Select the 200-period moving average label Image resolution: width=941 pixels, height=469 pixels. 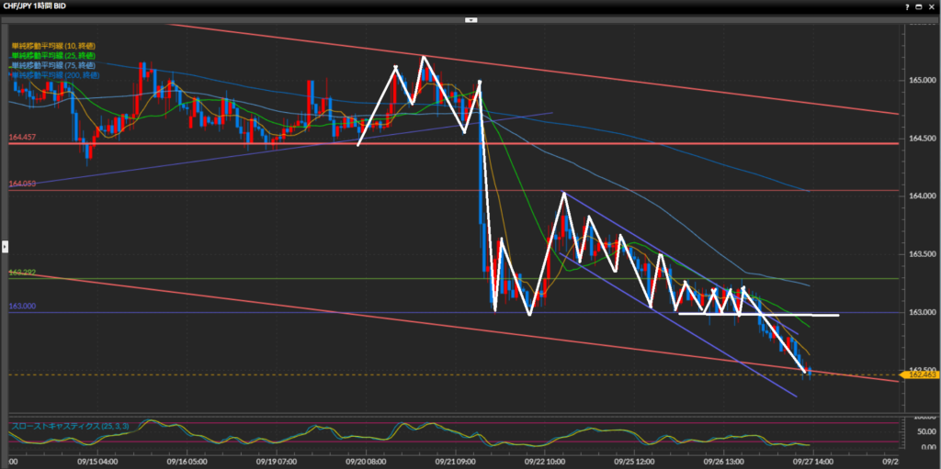[54, 74]
